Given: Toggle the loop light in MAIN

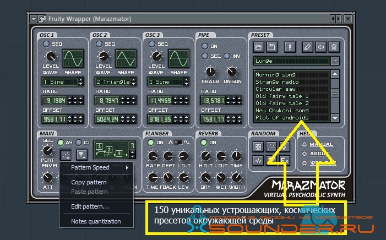Looking at the screenshot, I should tap(79, 143).
